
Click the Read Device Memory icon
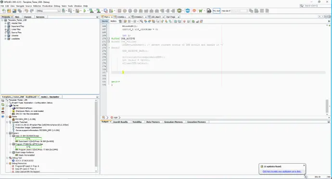(x=98, y=11)
